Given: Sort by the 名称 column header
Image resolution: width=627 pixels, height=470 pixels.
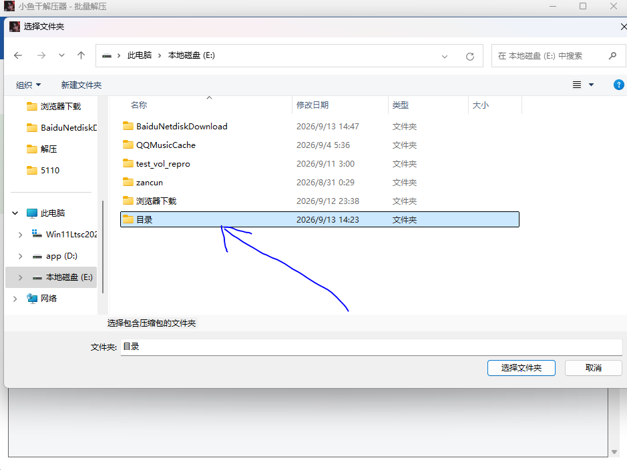Looking at the screenshot, I should click(x=139, y=105).
